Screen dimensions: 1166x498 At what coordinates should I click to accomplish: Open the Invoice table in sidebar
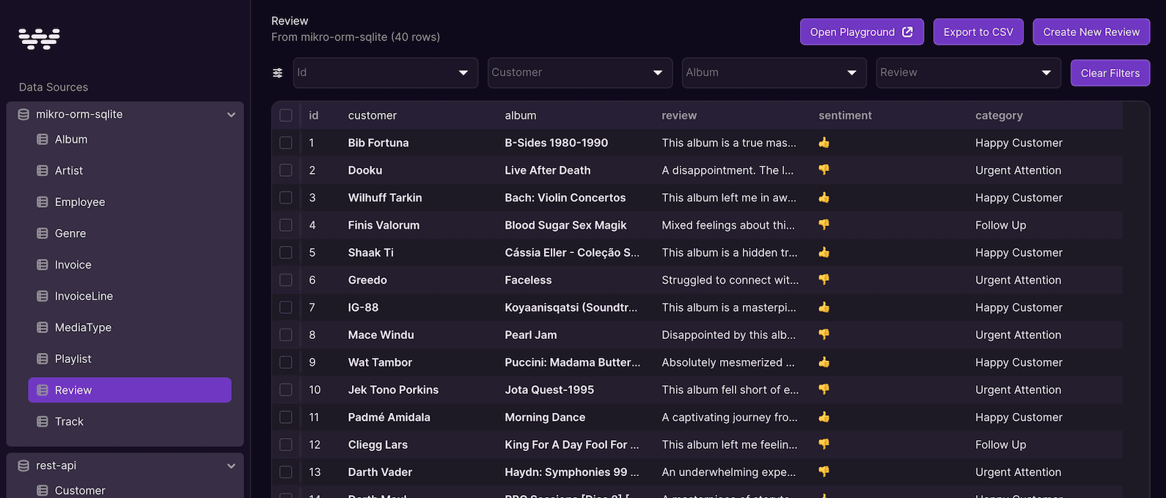point(73,265)
